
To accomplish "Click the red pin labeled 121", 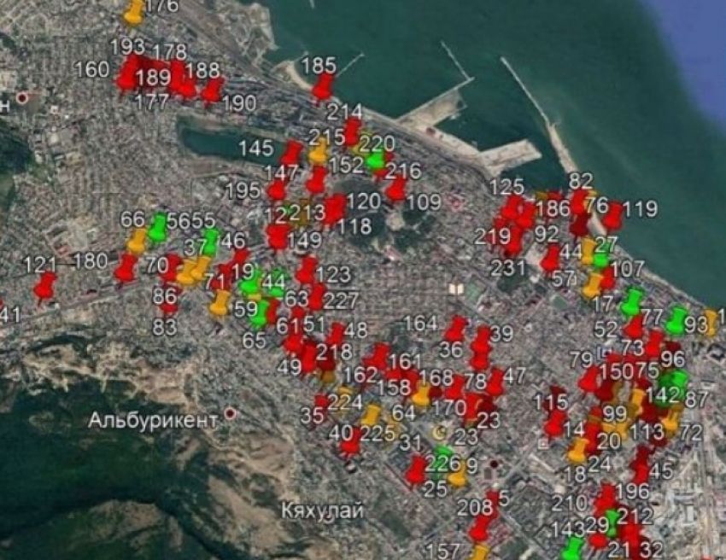I will (45, 288).
